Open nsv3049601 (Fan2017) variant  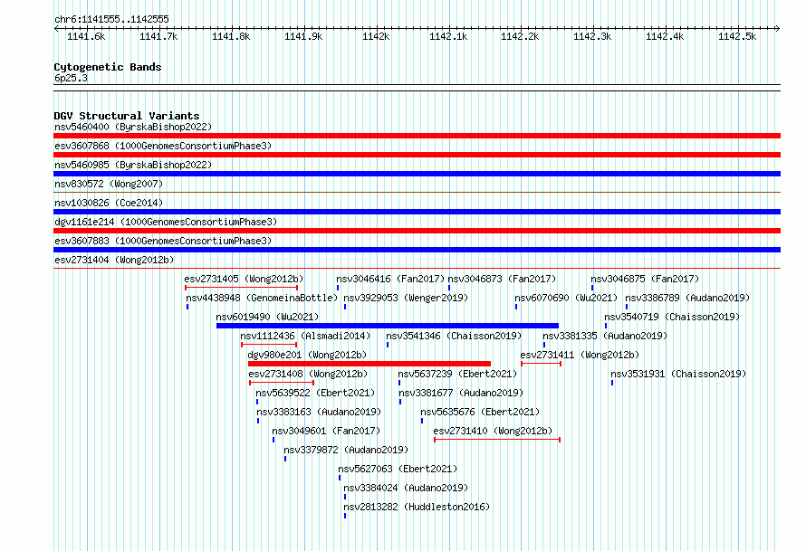click(326, 431)
